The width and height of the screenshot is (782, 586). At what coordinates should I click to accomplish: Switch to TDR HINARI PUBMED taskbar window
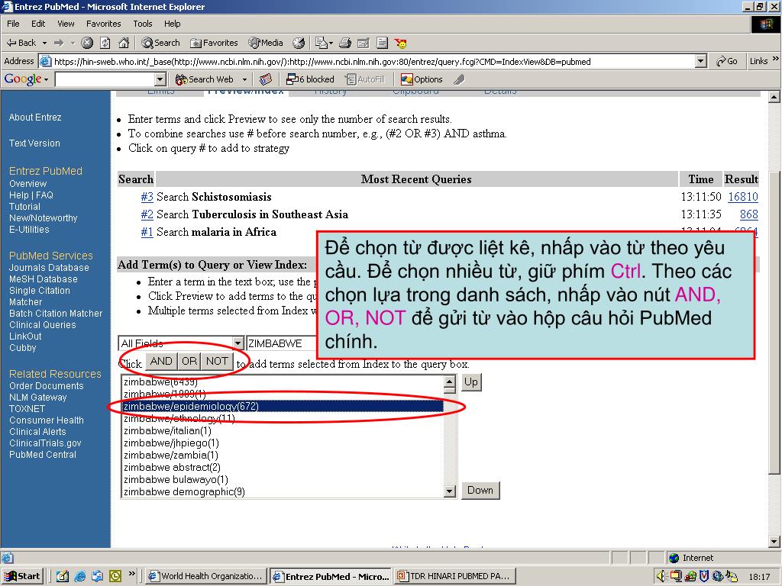click(x=454, y=576)
